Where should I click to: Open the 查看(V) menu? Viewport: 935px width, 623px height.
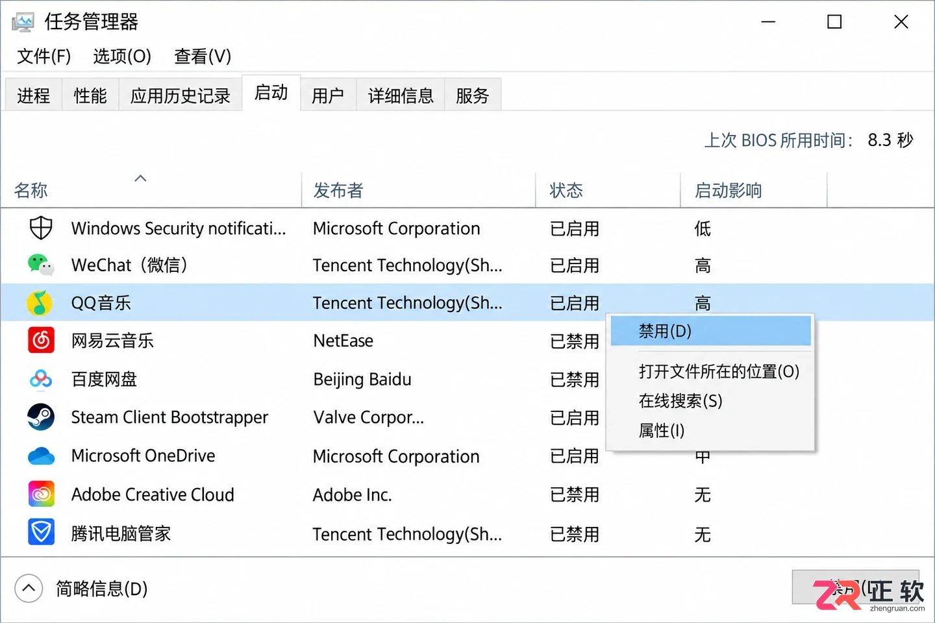[203, 56]
